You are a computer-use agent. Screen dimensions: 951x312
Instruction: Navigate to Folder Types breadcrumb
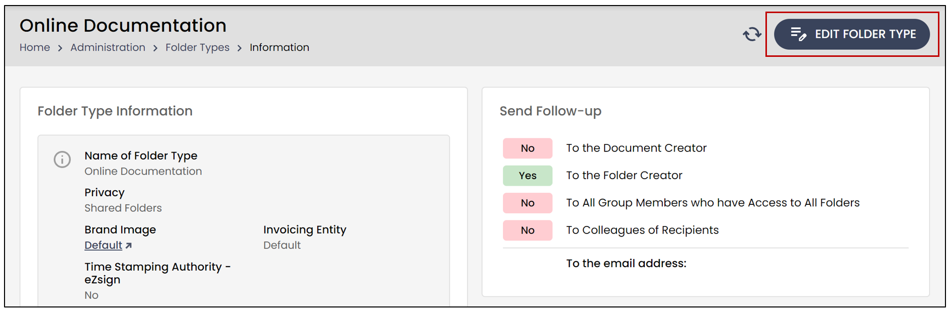click(197, 47)
